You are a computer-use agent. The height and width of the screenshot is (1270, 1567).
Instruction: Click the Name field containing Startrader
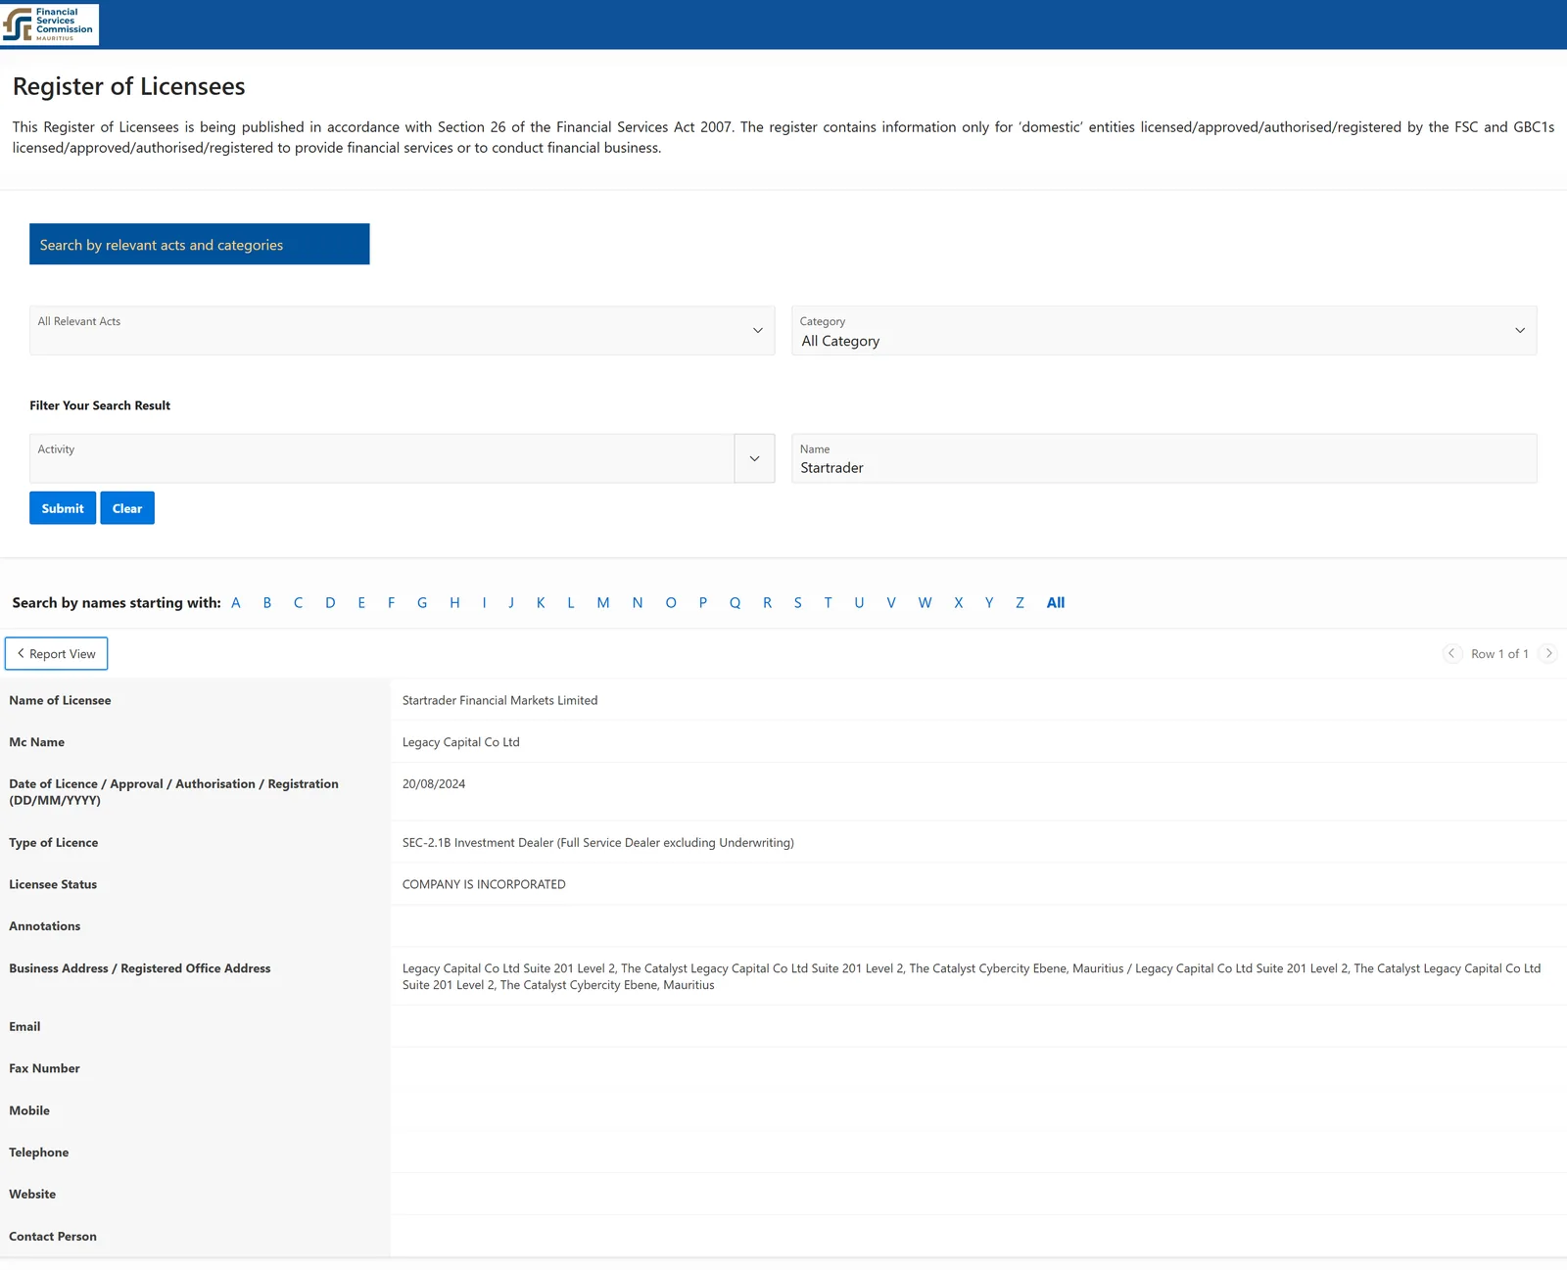[1164, 458]
